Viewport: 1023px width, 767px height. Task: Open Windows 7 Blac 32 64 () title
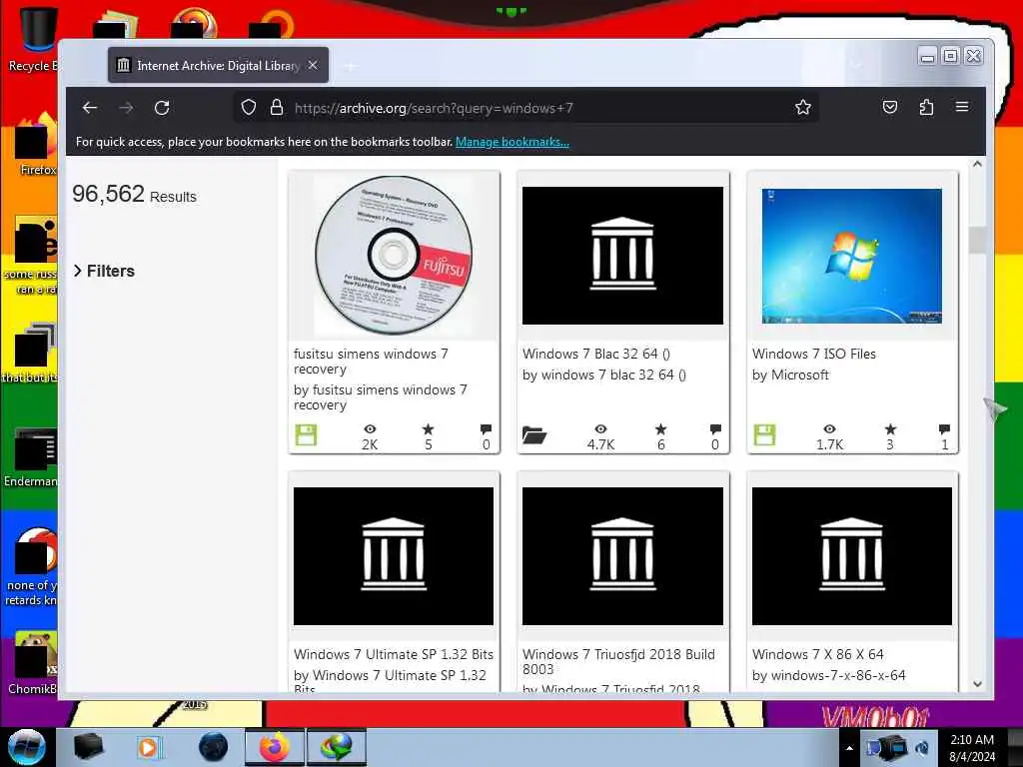pyautogui.click(x=596, y=354)
